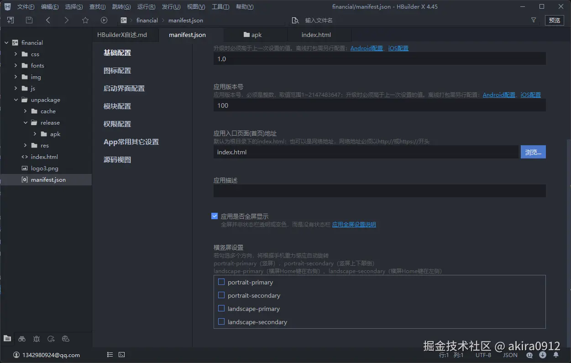Image resolution: width=571 pixels, height=363 pixels.
Task: Enable the portrait-primary checkbox
Action: tap(221, 282)
